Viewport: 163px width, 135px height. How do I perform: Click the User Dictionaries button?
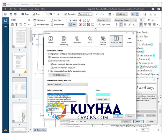point(59,75)
